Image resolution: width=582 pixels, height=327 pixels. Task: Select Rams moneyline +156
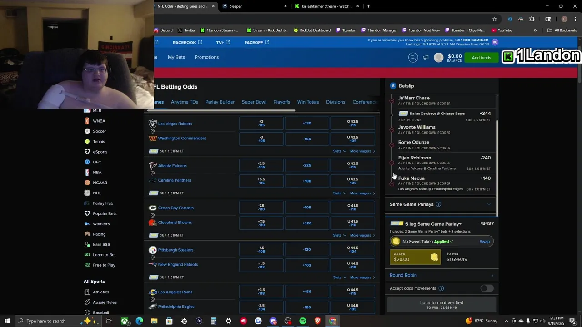click(307, 292)
